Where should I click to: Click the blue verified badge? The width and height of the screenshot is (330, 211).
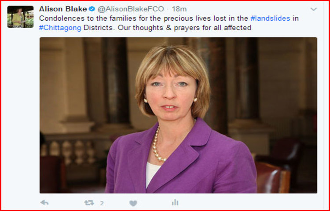pos(92,9)
